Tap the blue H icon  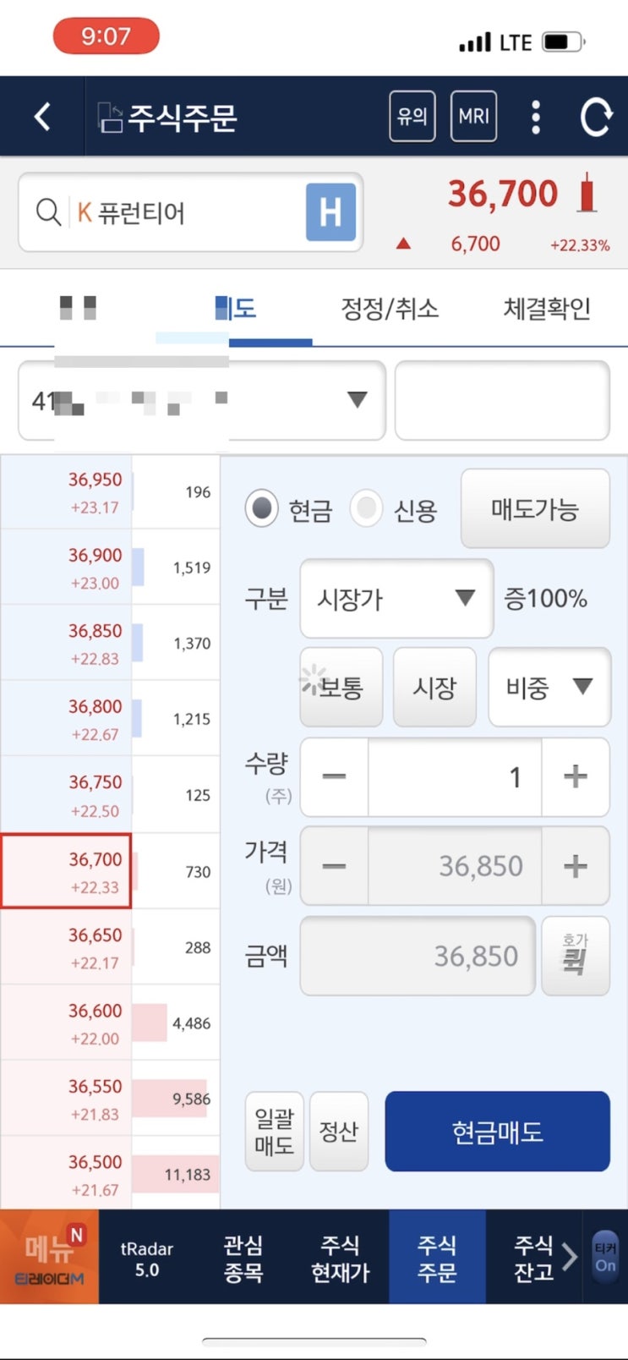click(330, 212)
